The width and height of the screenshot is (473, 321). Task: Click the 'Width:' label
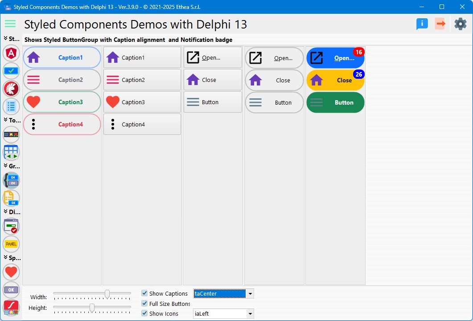(39, 297)
